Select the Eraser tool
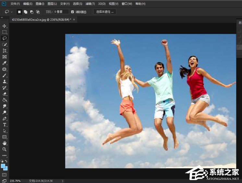The height and width of the screenshot is (183, 242). pos(5,94)
